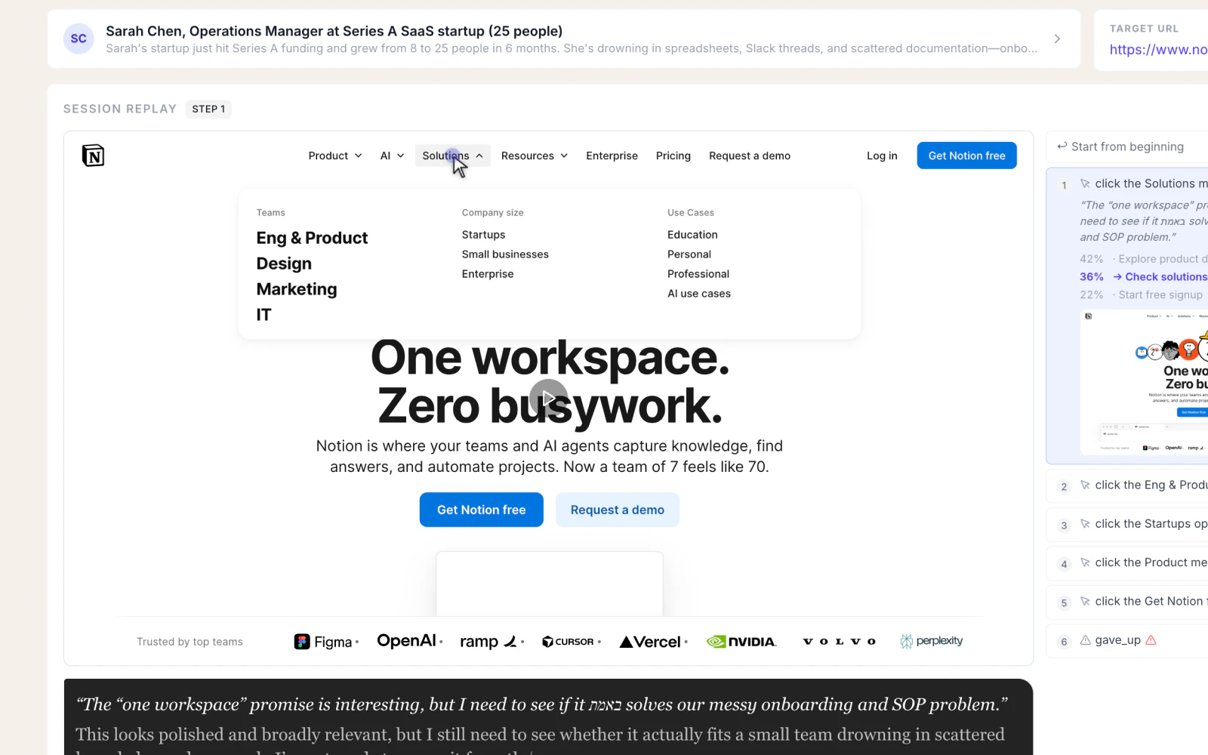
Task: Open the Enterprise nav link
Action: [612, 156]
